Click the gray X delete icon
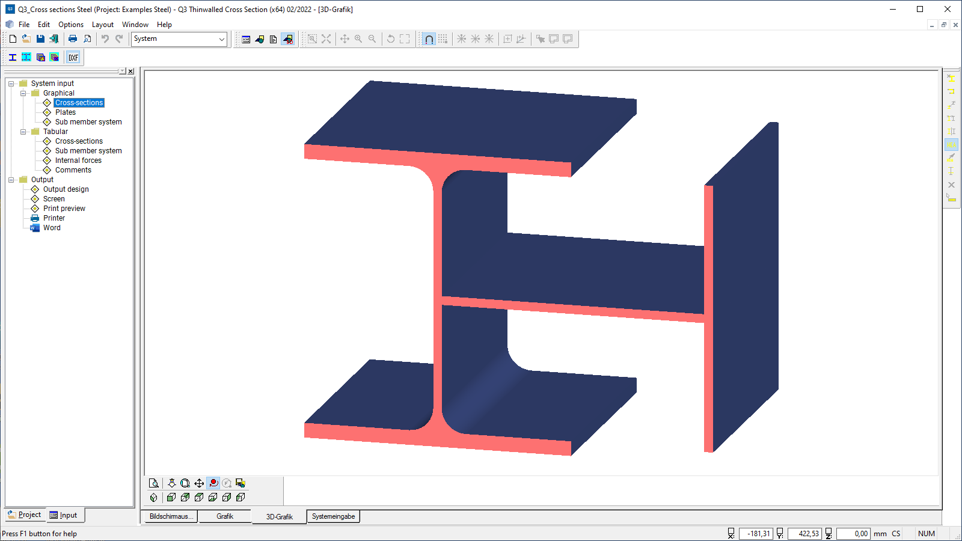The height and width of the screenshot is (541, 962). tap(951, 185)
